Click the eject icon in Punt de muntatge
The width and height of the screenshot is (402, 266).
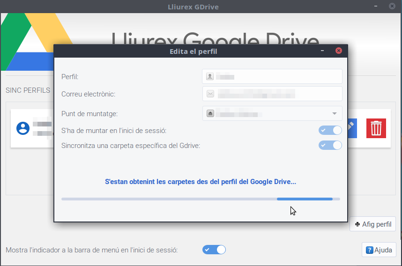coord(210,113)
